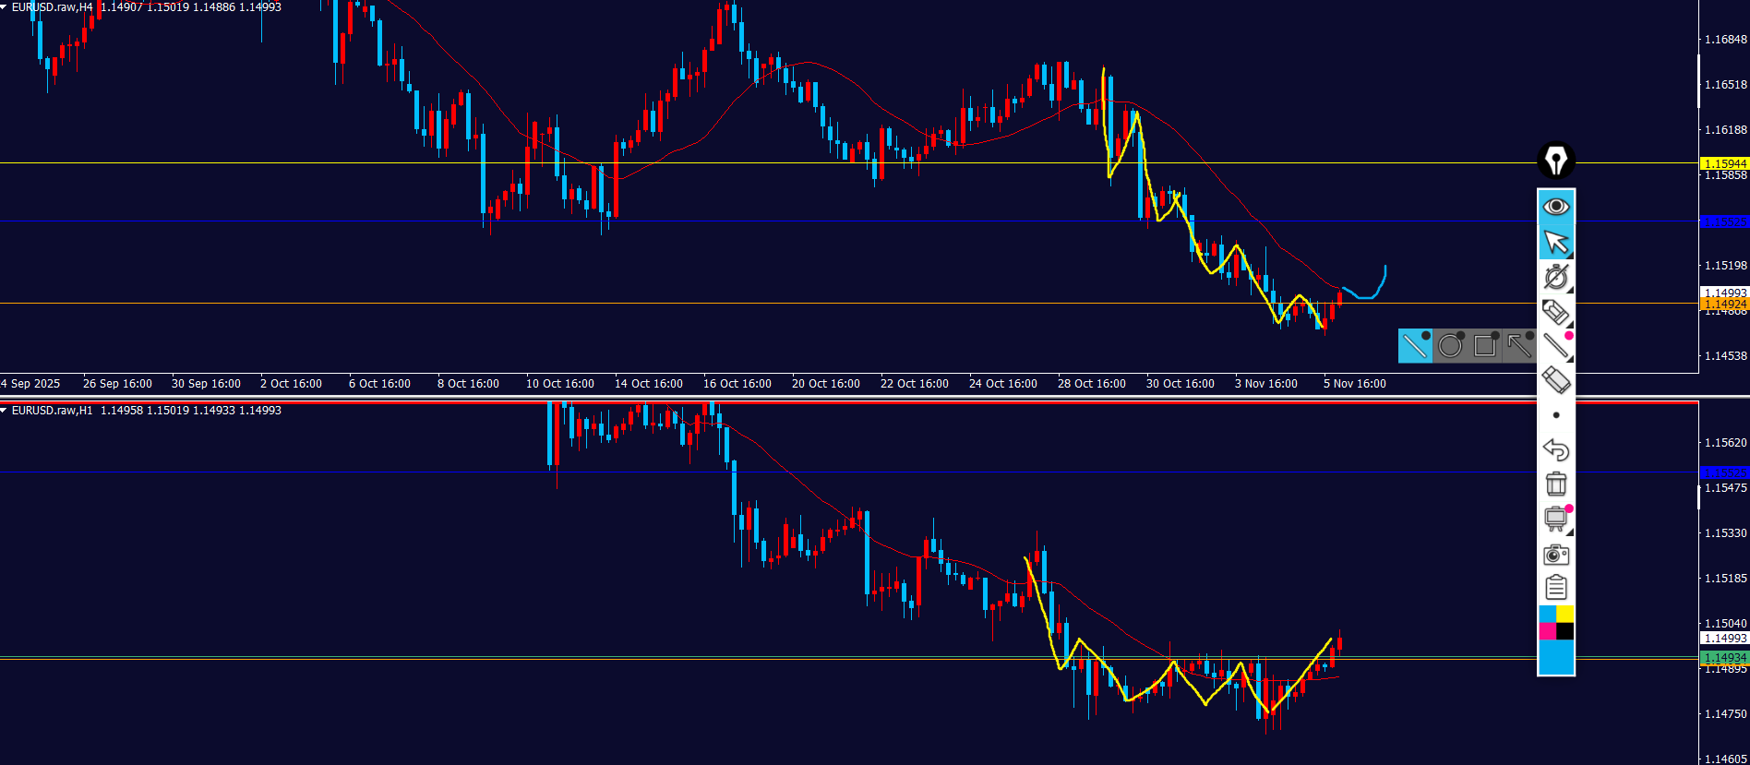
Task: Select the cursor arrow mode
Action: 1556,243
